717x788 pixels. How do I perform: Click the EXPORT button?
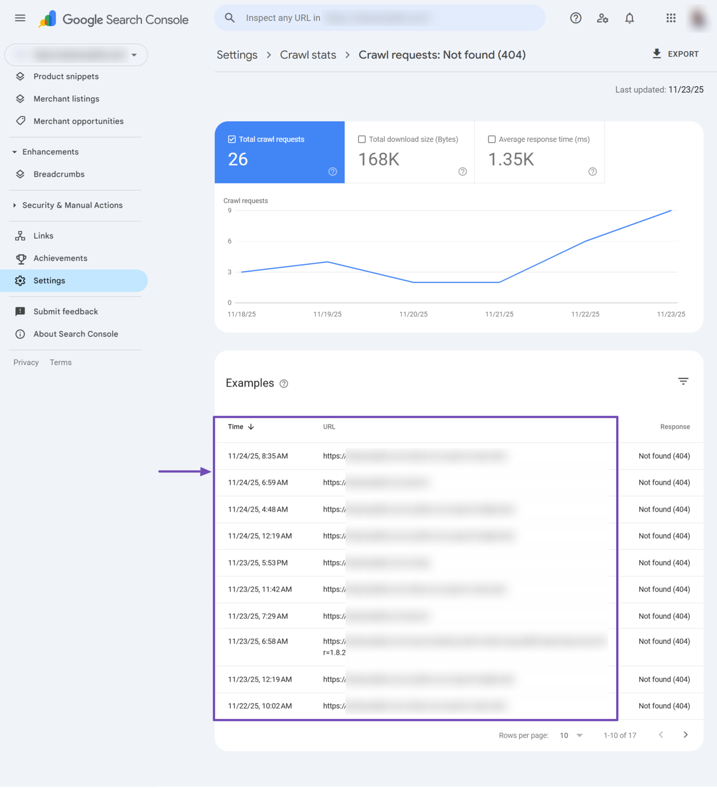point(675,54)
